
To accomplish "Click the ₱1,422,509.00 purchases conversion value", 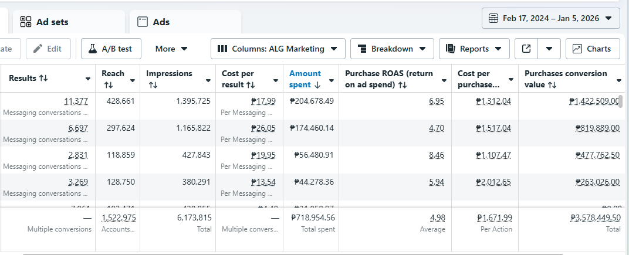I will click(x=594, y=101).
